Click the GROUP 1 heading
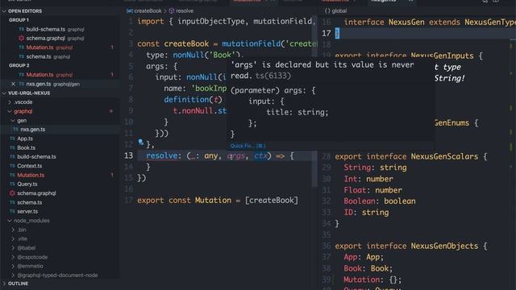This screenshot has width=516, height=290. (x=19, y=20)
